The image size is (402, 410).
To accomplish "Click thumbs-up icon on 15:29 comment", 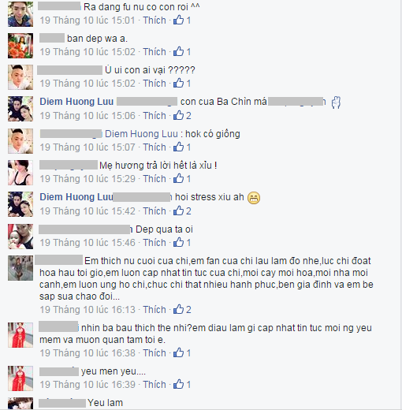I will tap(178, 178).
